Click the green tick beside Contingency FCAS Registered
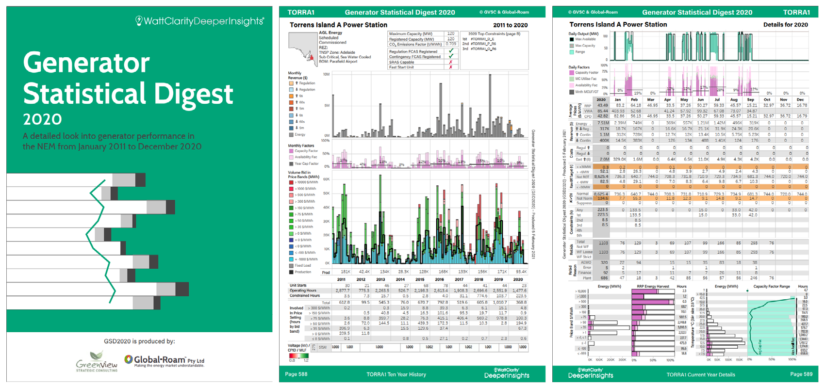This screenshot has width=825, height=388. click(451, 56)
